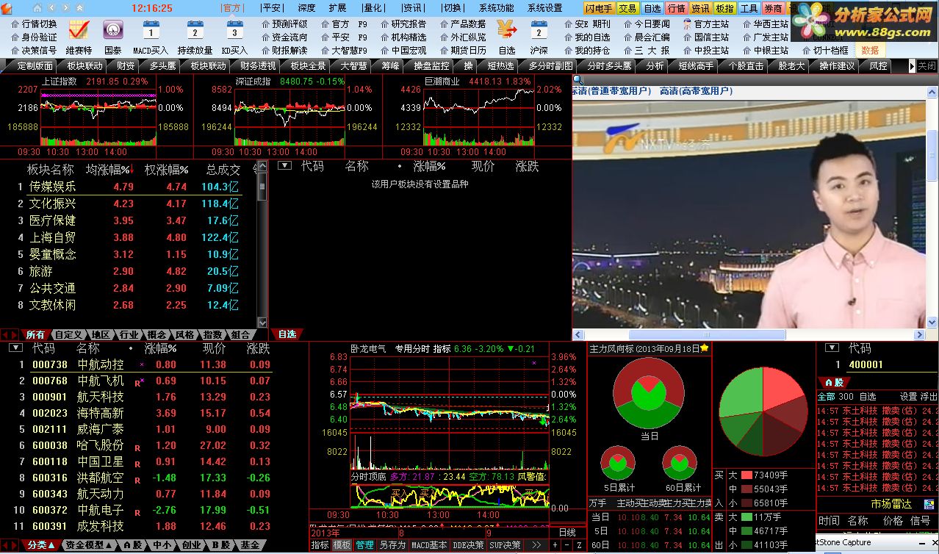Open the 系统功能 menu
This screenshot has width=939, height=554.
(x=497, y=8)
